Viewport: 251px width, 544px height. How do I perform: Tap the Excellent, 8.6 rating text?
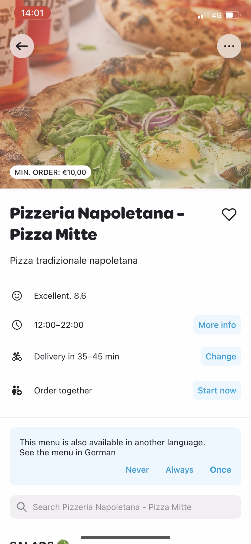pos(60,296)
